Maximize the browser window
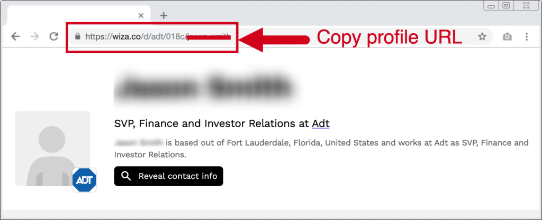 coord(506,5)
